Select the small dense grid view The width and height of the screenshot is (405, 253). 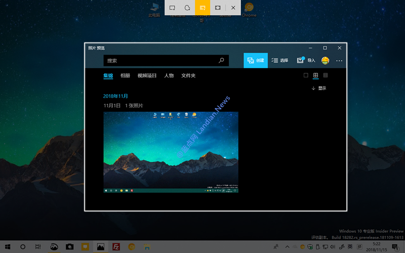326,75
